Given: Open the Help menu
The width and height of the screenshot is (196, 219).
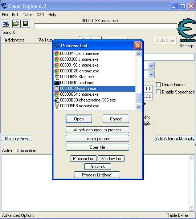Looking at the screenshot, I should point(52,15).
